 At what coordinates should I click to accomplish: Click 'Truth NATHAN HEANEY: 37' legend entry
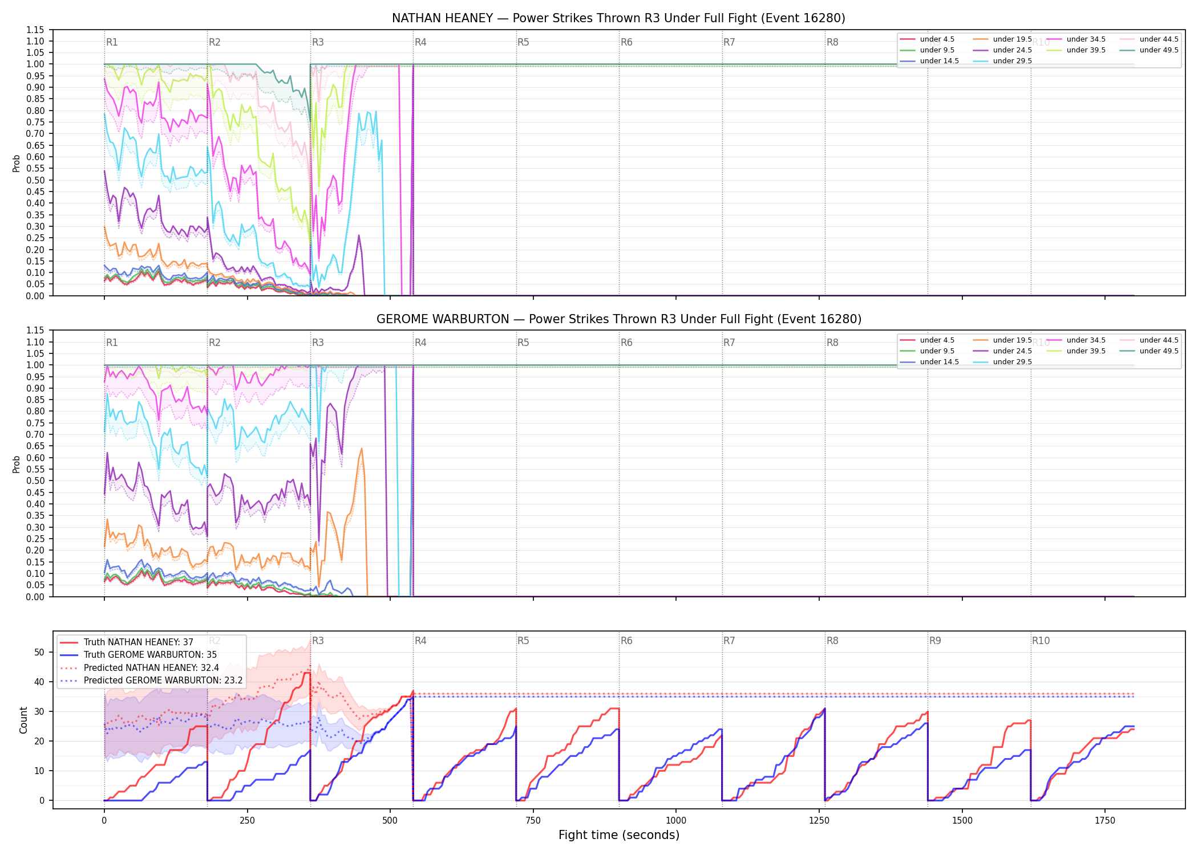point(127,642)
